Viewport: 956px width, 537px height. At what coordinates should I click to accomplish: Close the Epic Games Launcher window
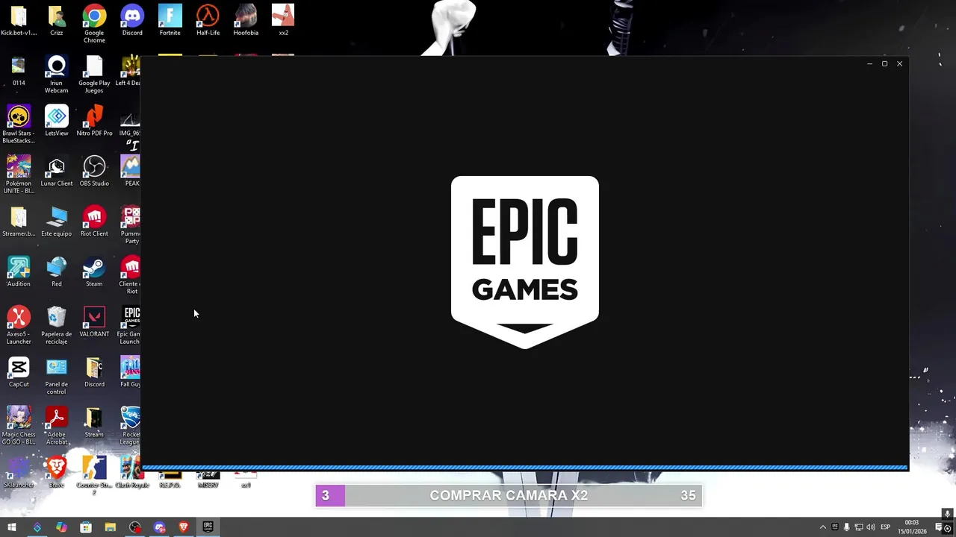point(899,63)
